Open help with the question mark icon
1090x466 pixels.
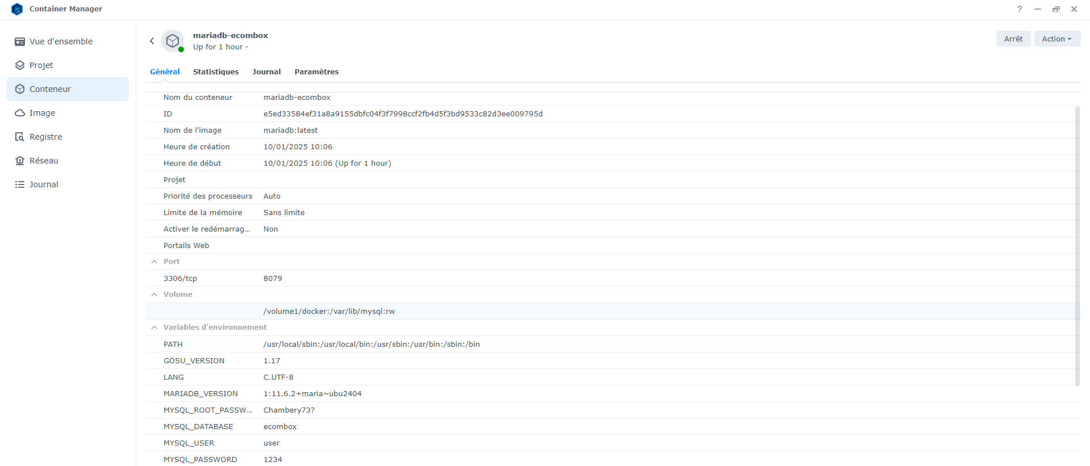pos(1020,9)
